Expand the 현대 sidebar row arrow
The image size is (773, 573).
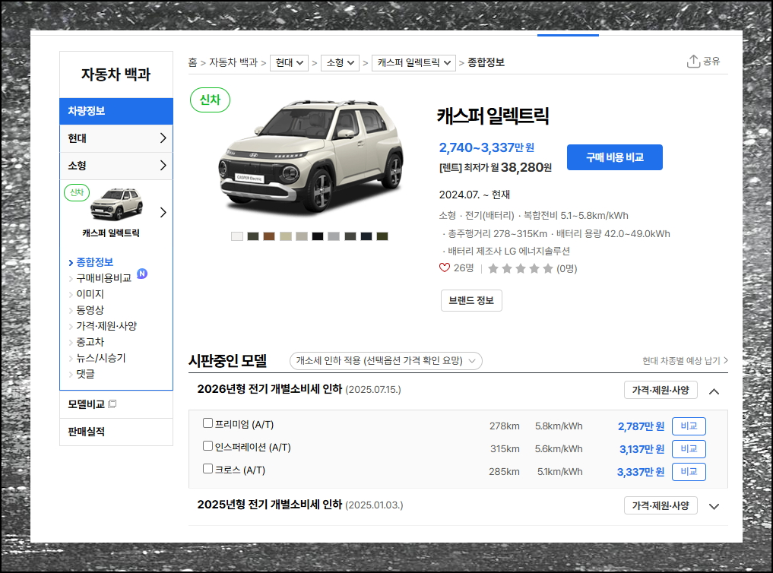click(x=163, y=138)
